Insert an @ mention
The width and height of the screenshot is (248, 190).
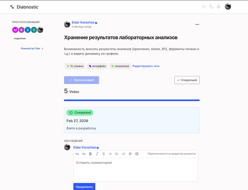[130, 154]
